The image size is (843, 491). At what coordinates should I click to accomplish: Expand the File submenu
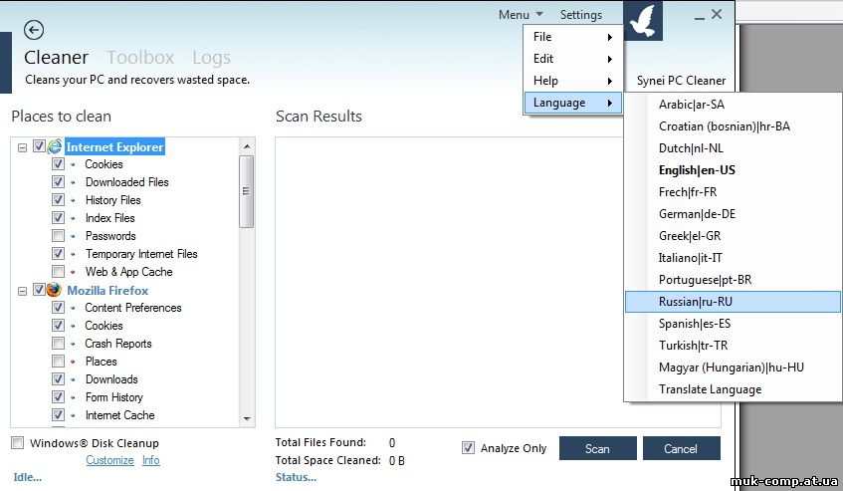(x=573, y=37)
